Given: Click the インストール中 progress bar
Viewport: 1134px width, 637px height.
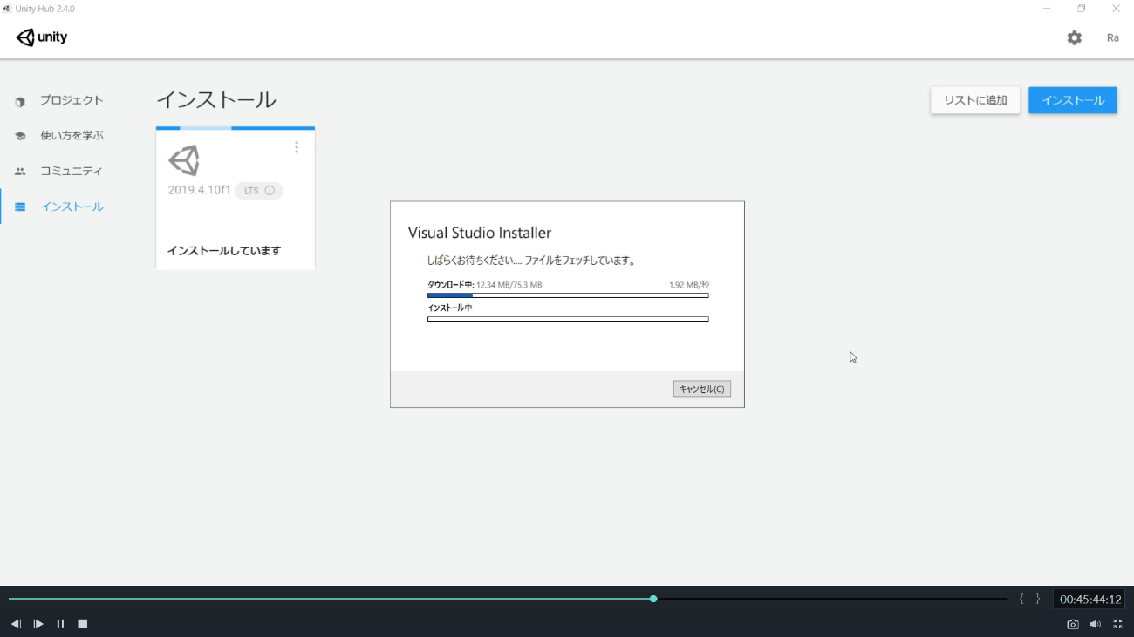Looking at the screenshot, I should point(568,319).
